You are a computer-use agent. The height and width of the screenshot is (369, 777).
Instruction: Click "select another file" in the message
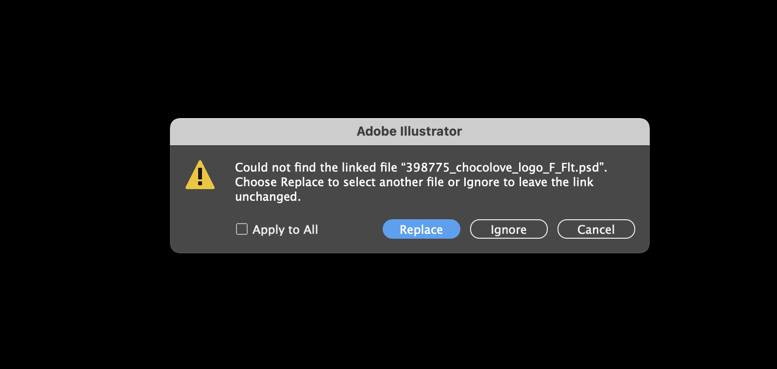coord(393,182)
